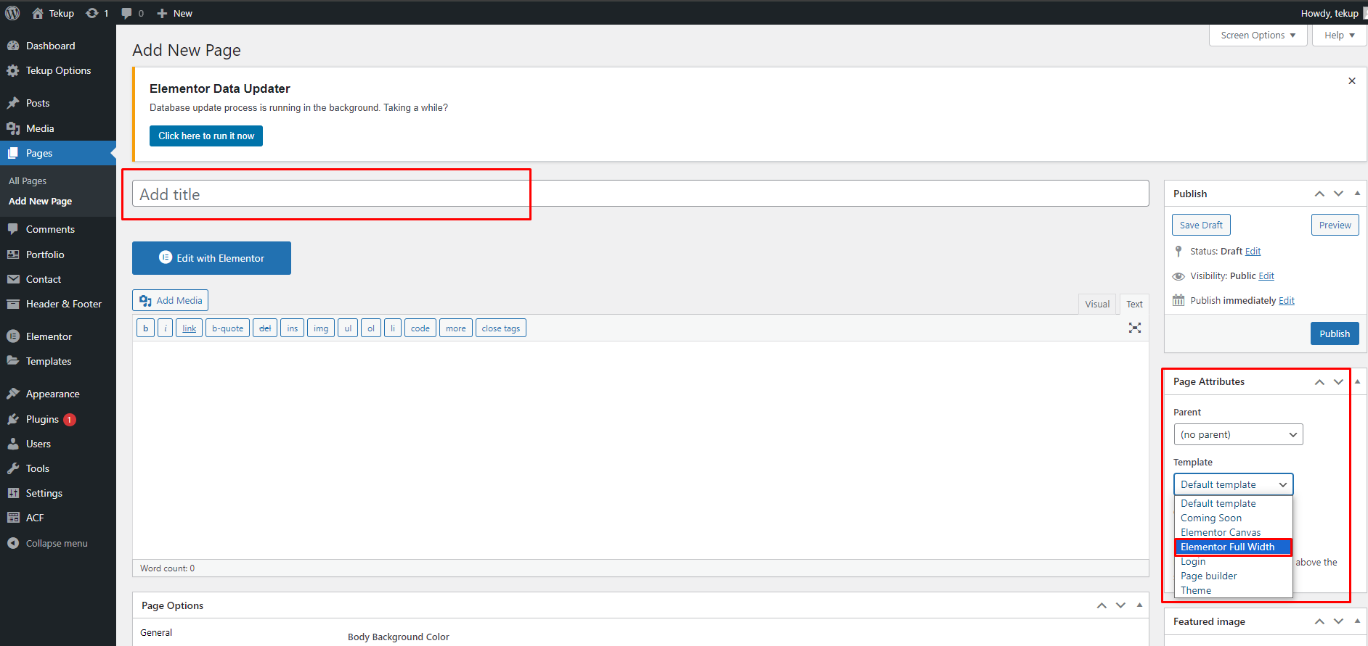
Task: Open All Pages submenu link
Action: [28, 181]
